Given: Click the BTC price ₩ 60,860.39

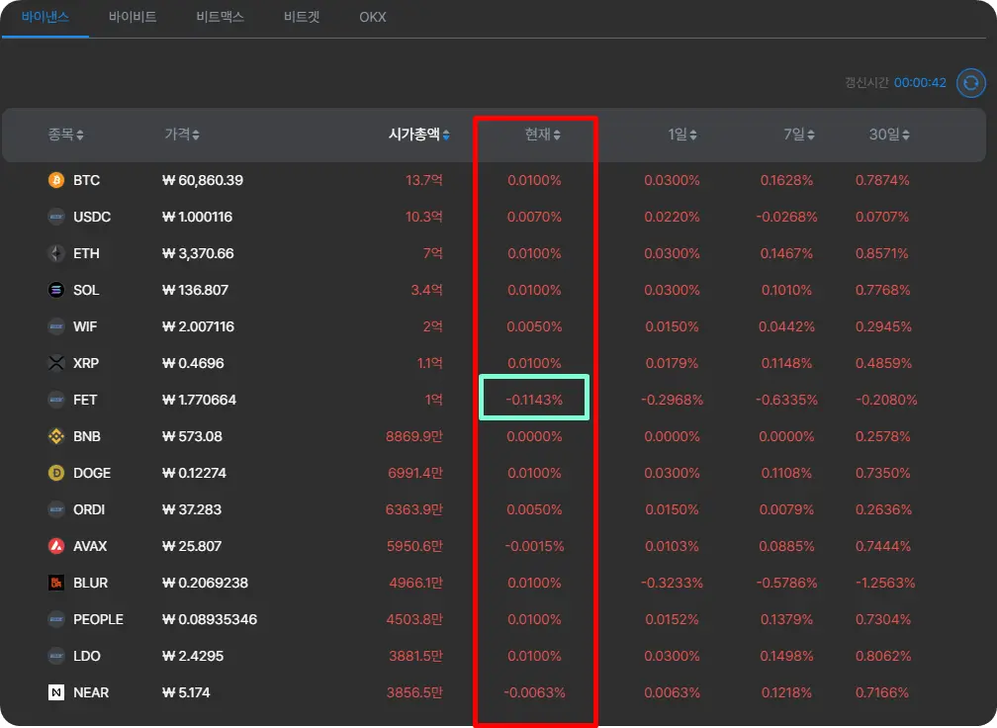Looking at the screenshot, I should [x=203, y=180].
